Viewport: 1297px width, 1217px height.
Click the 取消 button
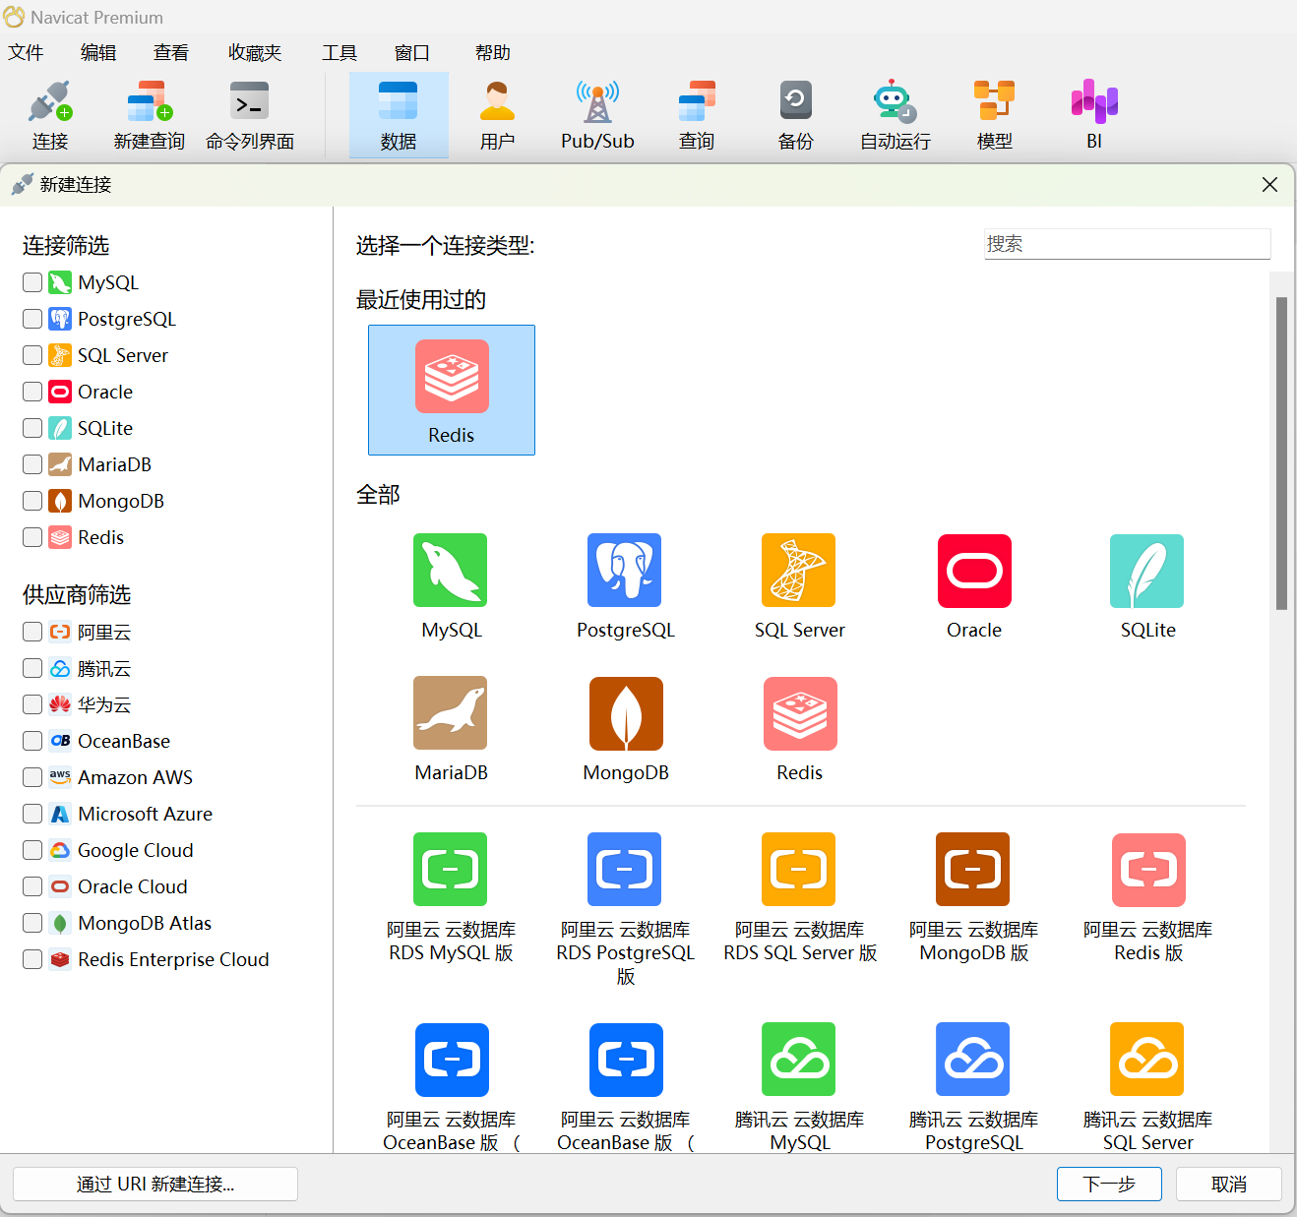coord(1229,1184)
